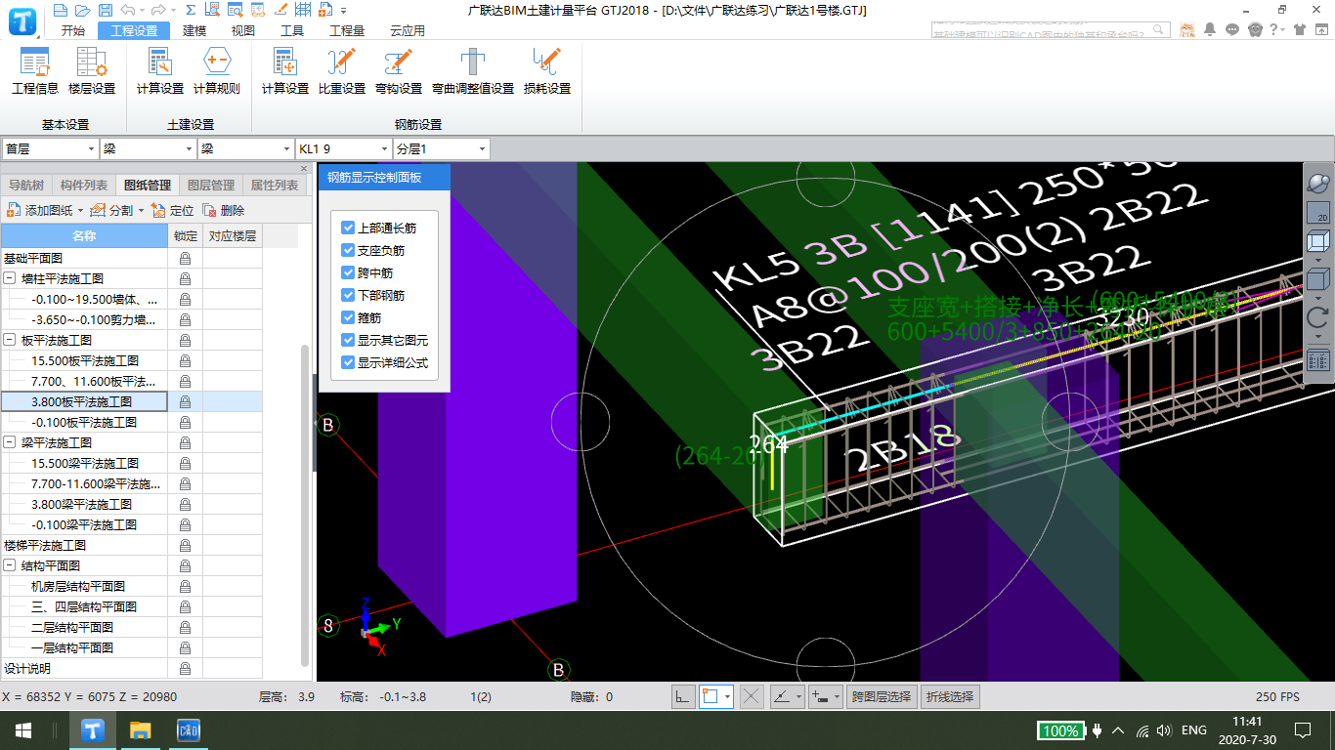This screenshot has height=750, width=1335.
Task: Open 工程信息 project info
Action: [34, 71]
